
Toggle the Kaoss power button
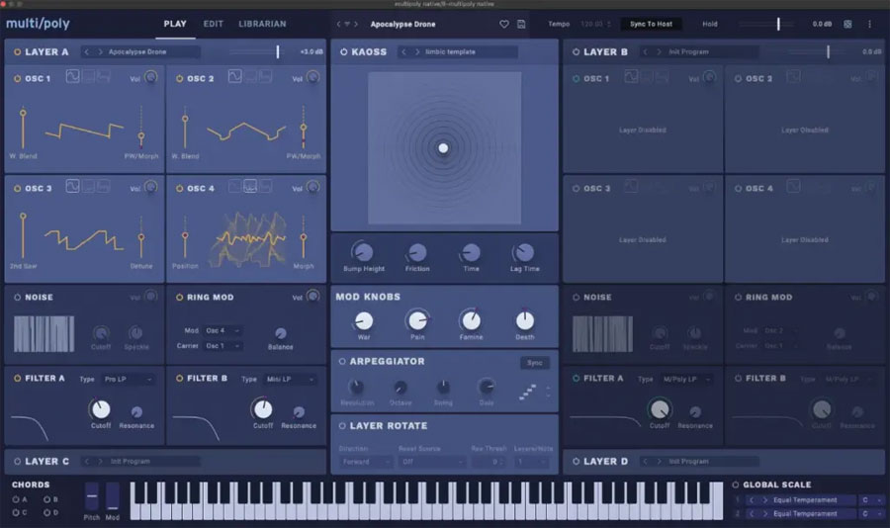click(344, 51)
